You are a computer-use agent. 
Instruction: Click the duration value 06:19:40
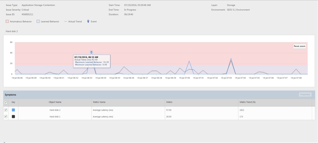pos(128,15)
